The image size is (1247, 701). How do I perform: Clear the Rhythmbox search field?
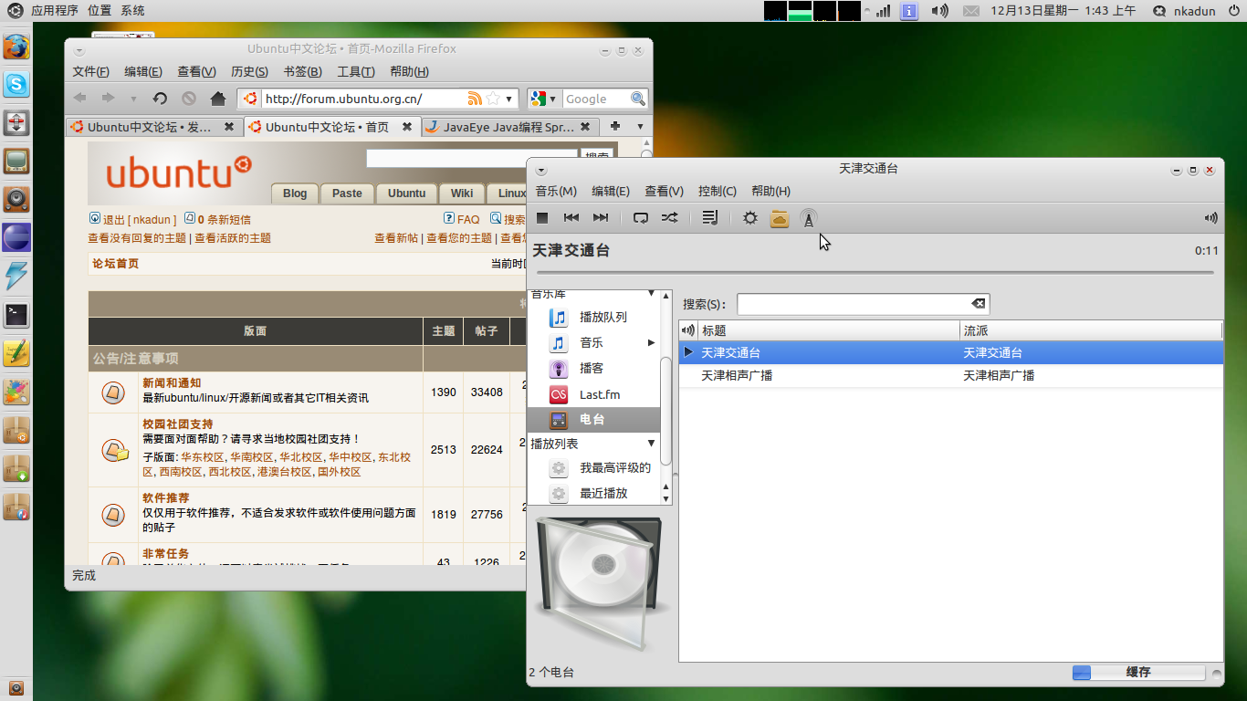978,304
